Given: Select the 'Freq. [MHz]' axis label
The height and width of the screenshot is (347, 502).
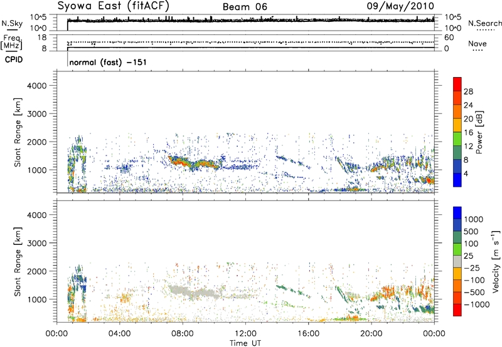Looking at the screenshot, I should [x=11, y=42].
